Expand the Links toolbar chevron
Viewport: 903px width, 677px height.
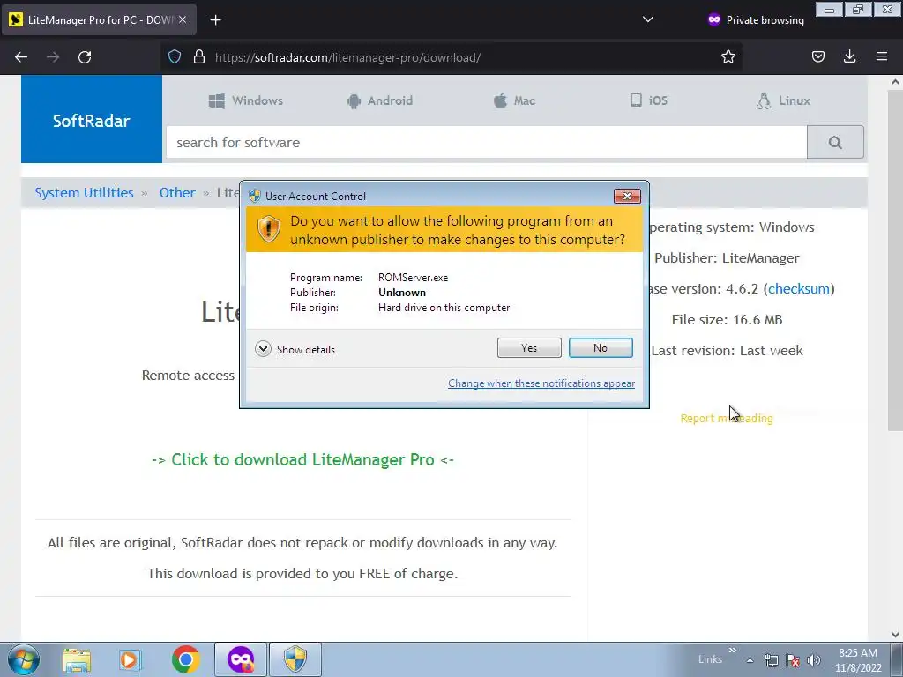click(732, 651)
